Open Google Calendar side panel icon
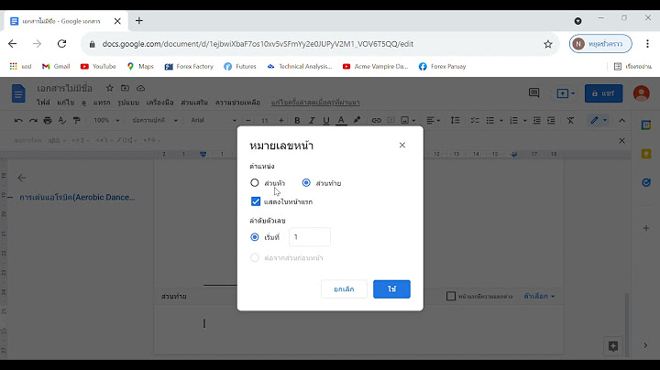This screenshot has width=660, height=370. pos(646,125)
